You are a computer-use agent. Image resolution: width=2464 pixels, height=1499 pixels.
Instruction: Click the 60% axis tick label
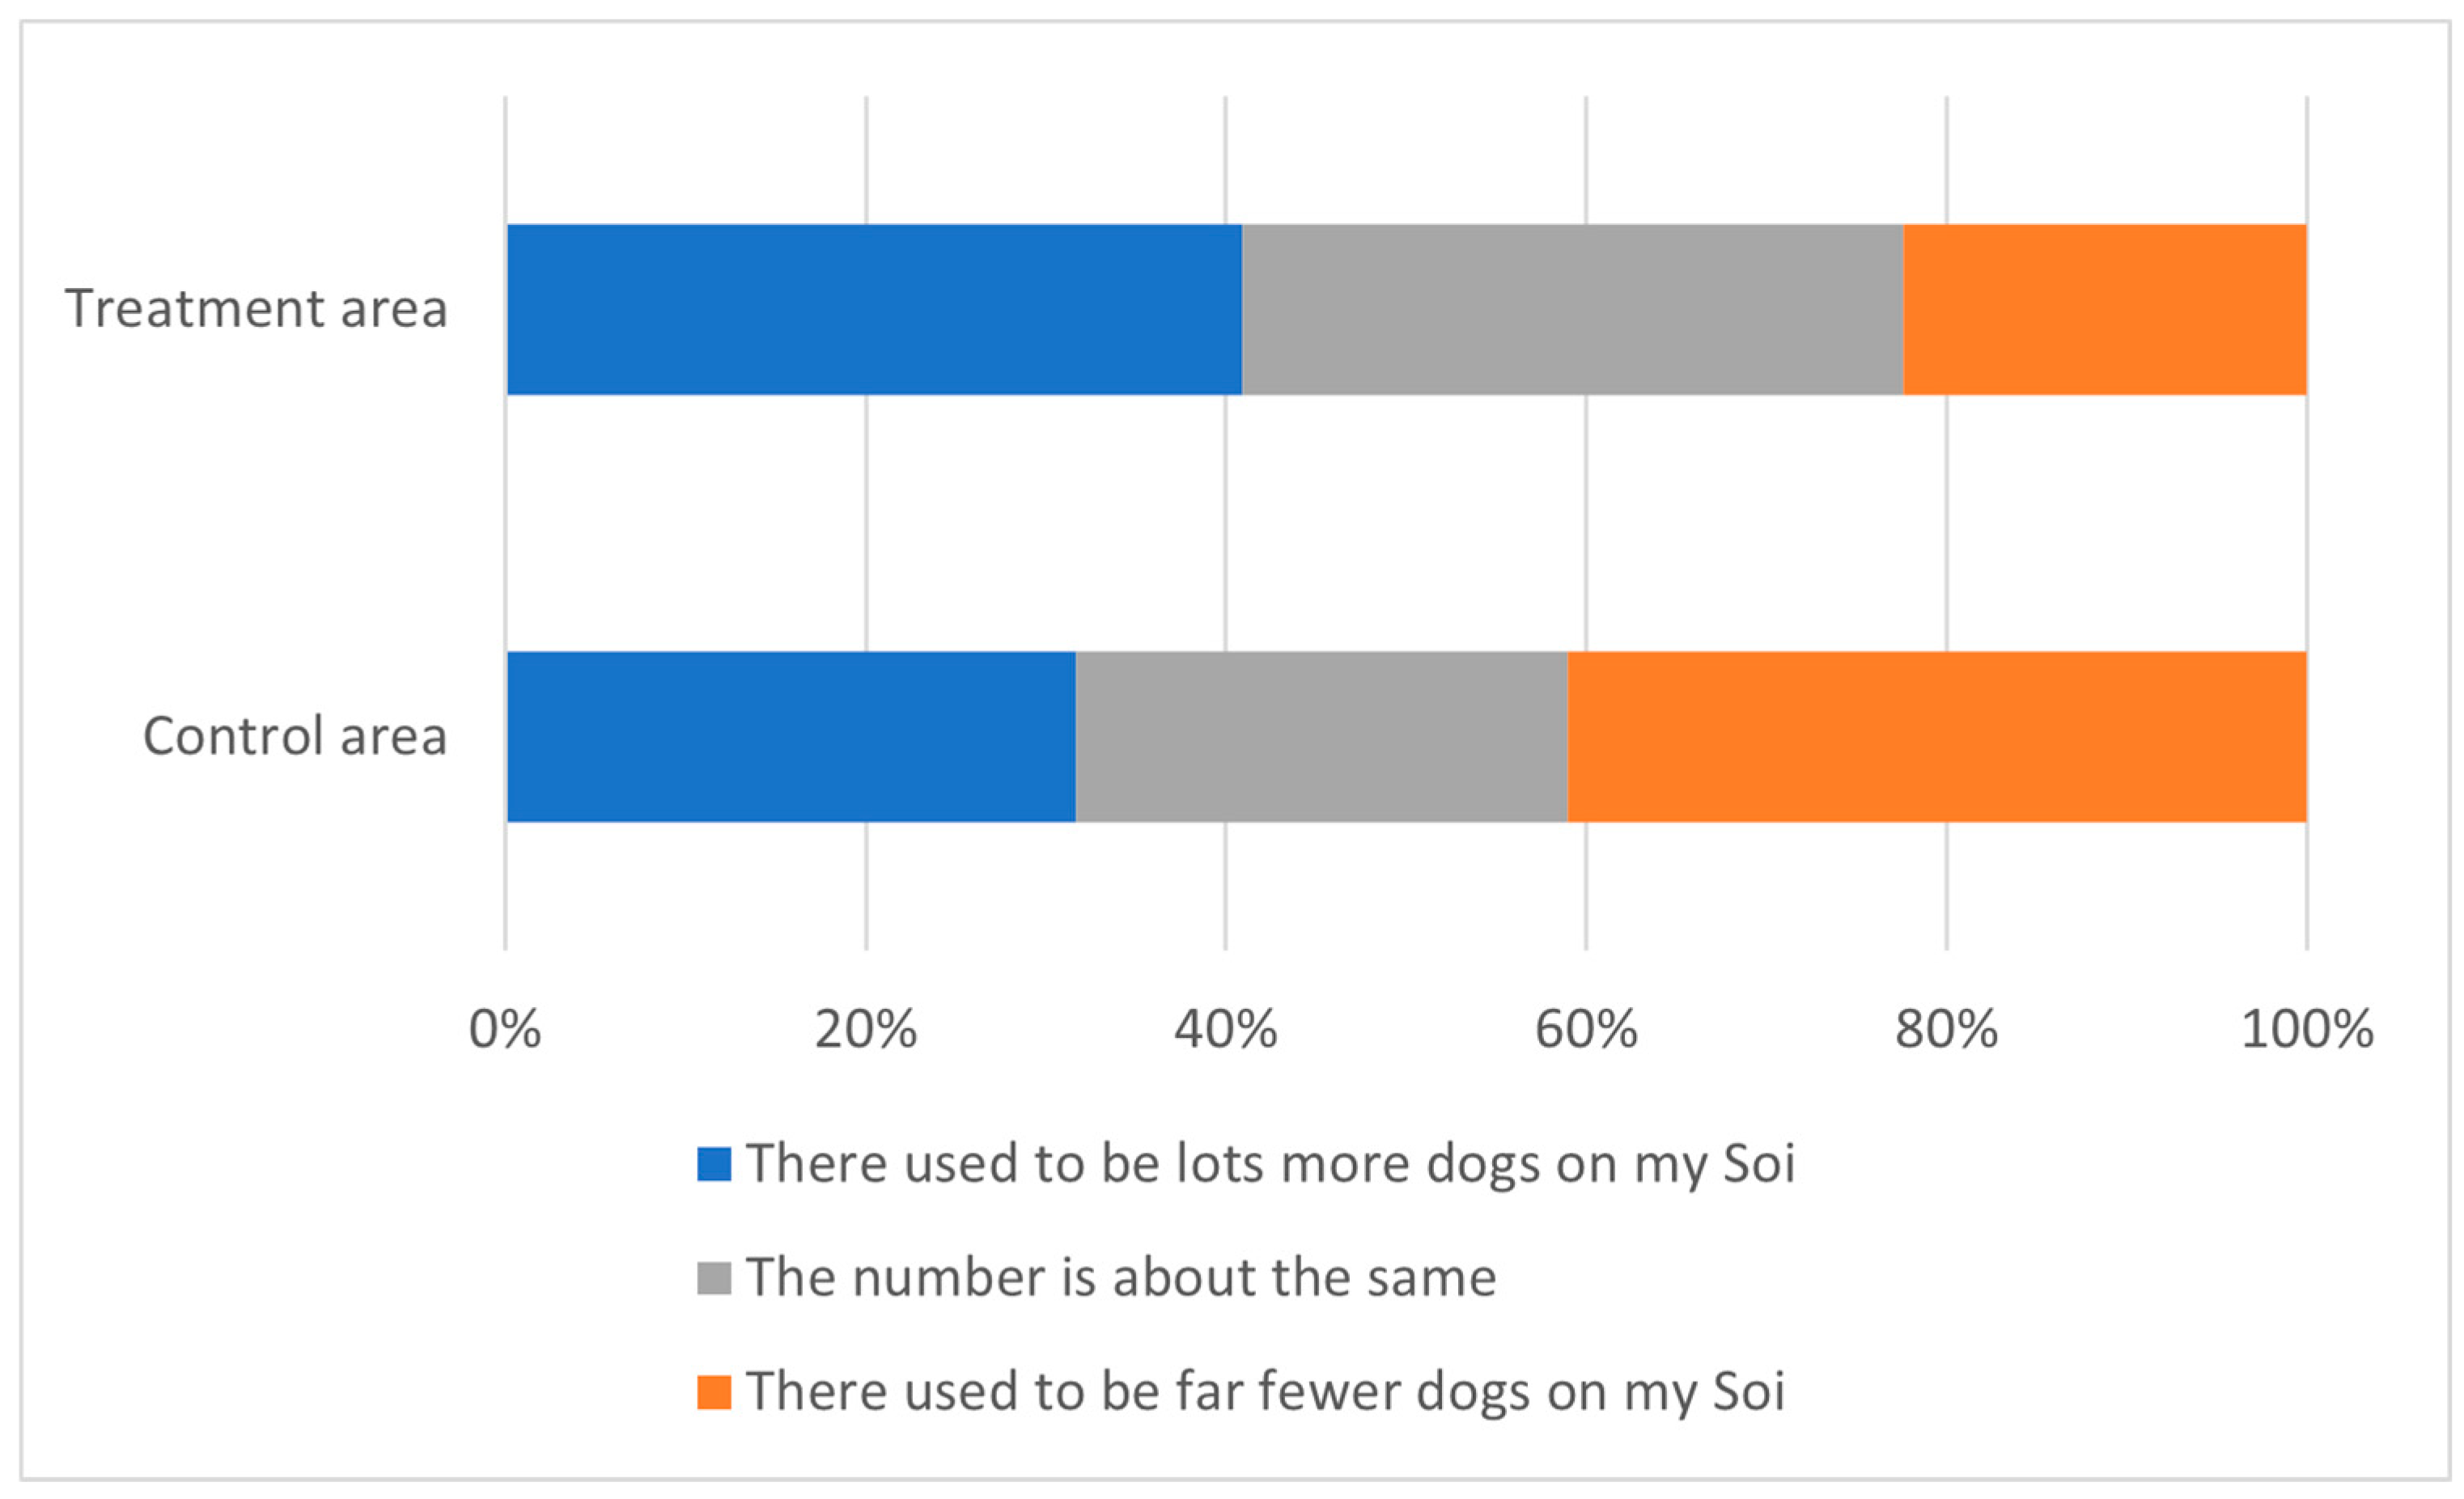[x=1586, y=1029]
